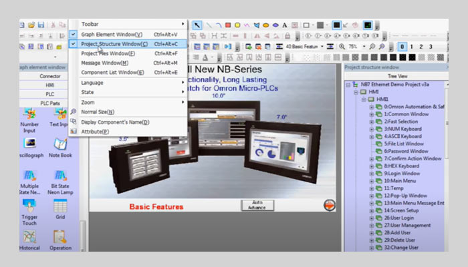The height and width of the screenshot is (267, 468).
Task: Switch to state 0 button
Action: point(402,47)
